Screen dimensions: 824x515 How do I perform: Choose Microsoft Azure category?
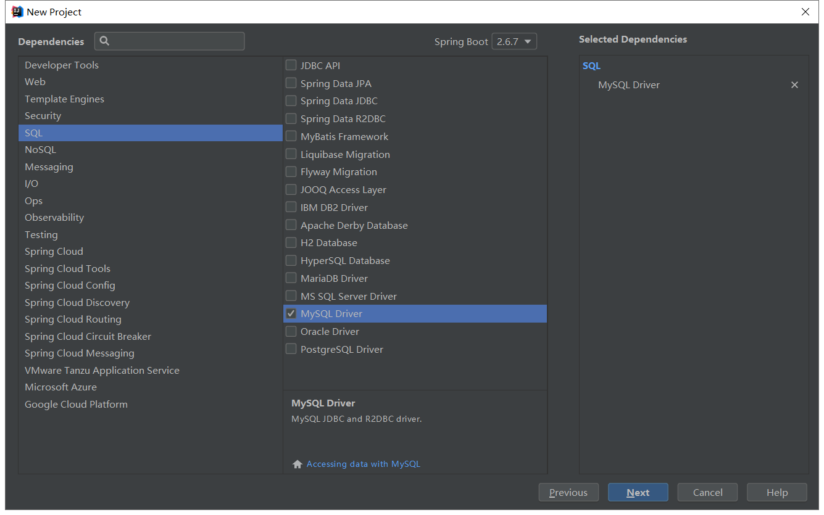[x=151, y=387]
